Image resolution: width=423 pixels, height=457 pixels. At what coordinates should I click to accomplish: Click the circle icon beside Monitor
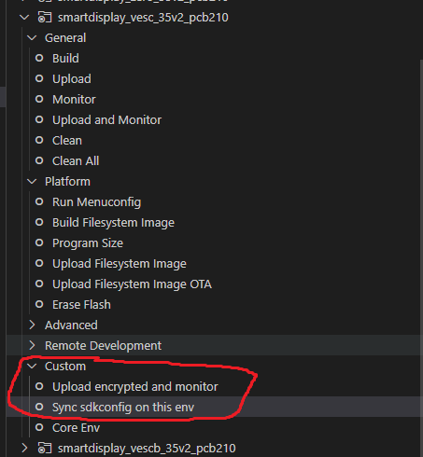(x=39, y=99)
